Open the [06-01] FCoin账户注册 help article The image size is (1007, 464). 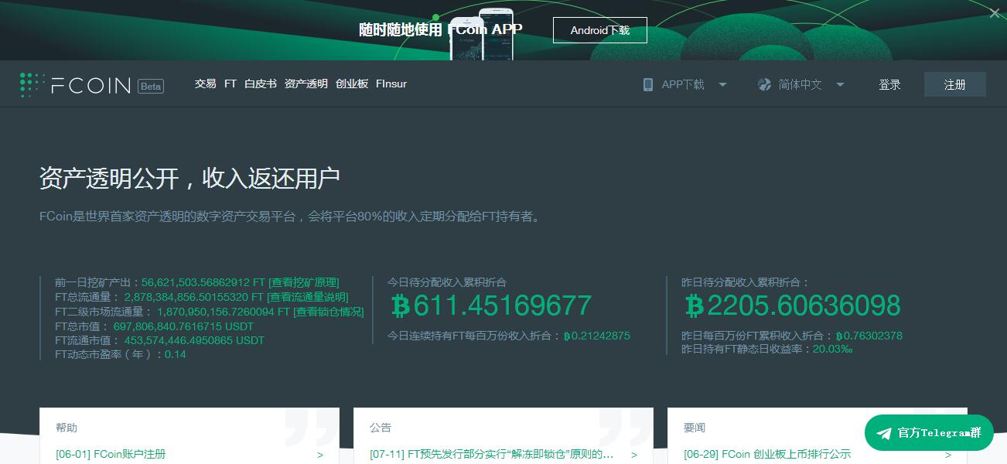pos(111,454)
